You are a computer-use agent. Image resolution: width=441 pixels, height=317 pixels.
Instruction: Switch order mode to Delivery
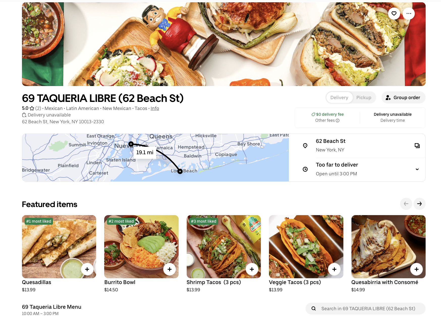[339, 98]
